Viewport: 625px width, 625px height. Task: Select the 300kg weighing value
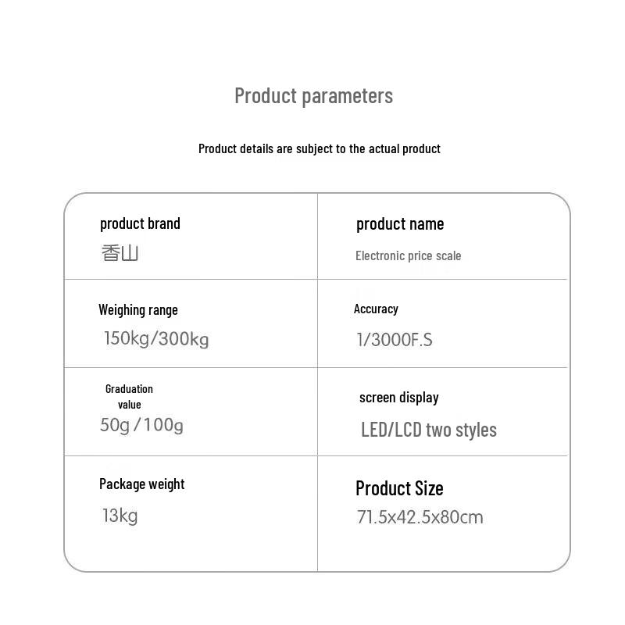[x=184, y=339]
